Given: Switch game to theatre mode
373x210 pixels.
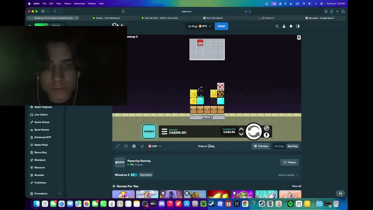Looking at the screenshot, I should click(126, 146).
